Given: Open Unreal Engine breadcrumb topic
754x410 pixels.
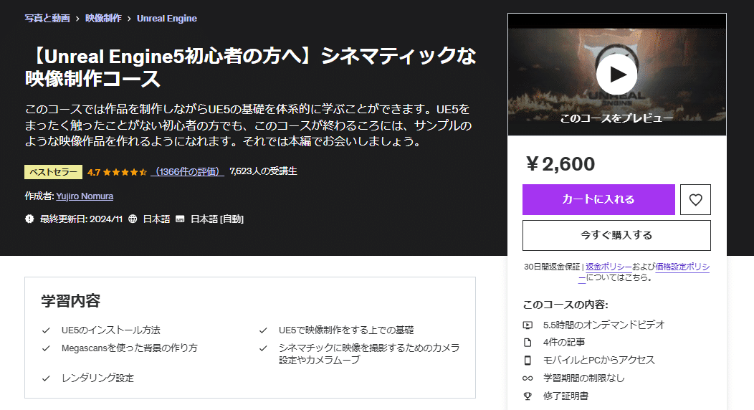Looking at the screenshot, I should [167, 19].
